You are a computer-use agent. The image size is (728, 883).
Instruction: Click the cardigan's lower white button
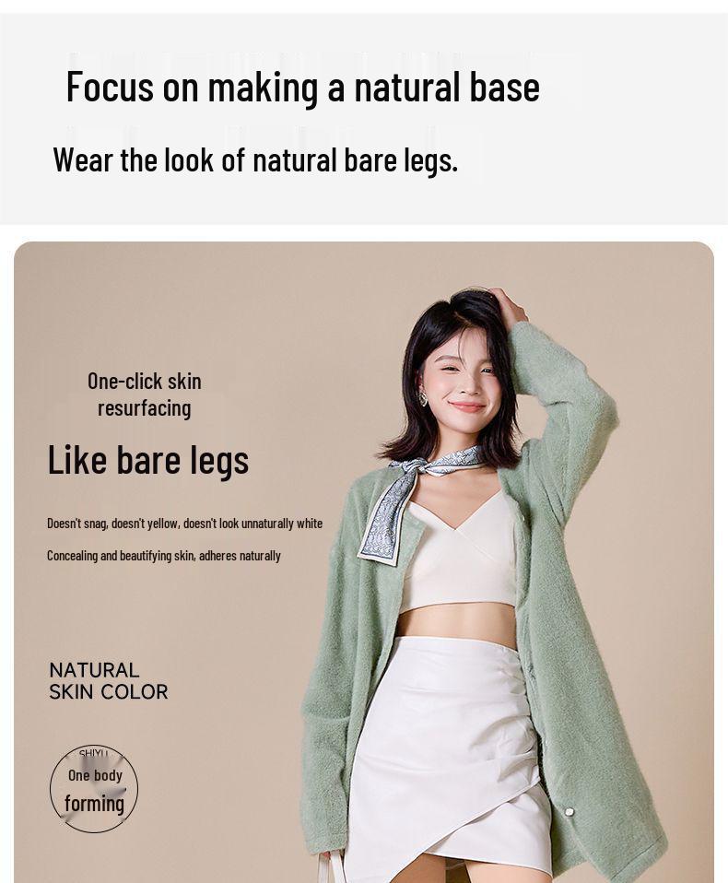(569, 811)
